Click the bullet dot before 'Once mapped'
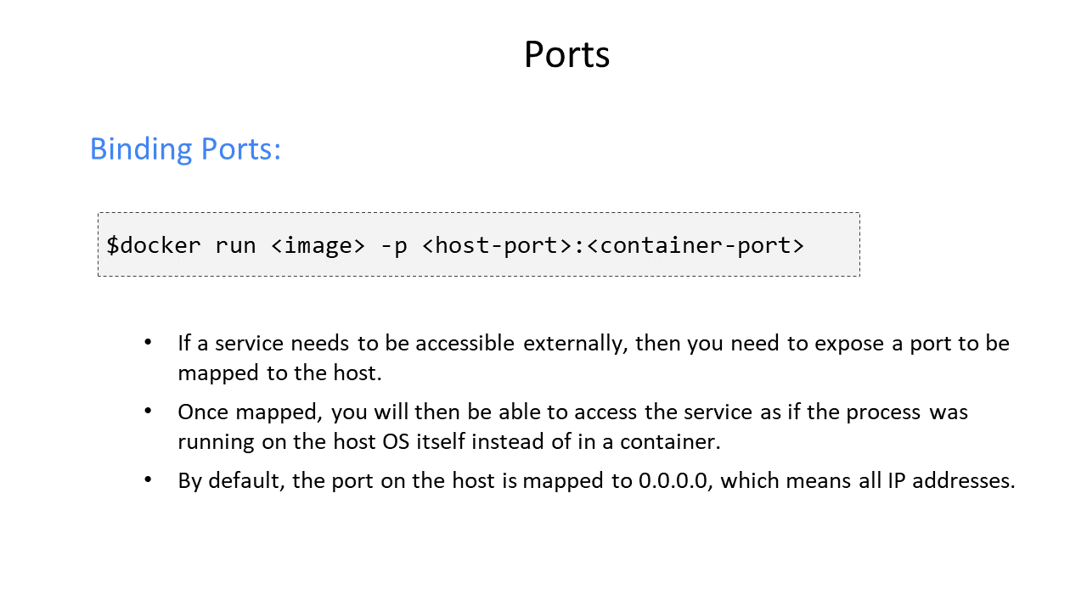 pyautogui.click(x=149, y=411)
